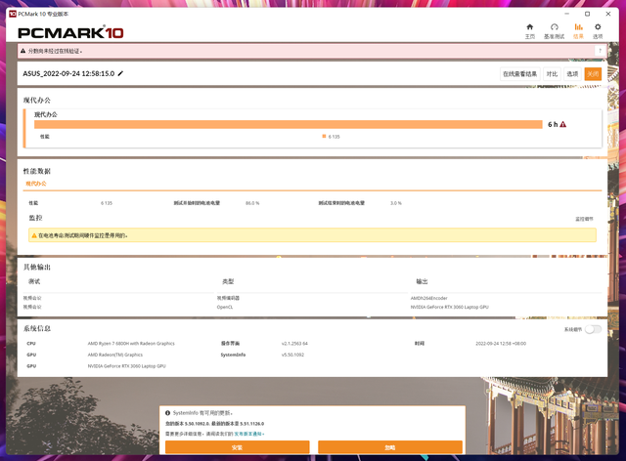Click the AMD Radeon(TM) Graphics GPU entry

pos(115,355)
